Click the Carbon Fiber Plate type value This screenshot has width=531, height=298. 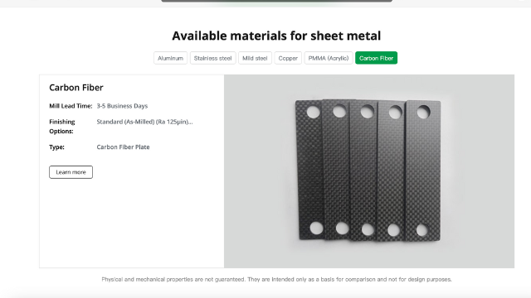coord(124,147)
